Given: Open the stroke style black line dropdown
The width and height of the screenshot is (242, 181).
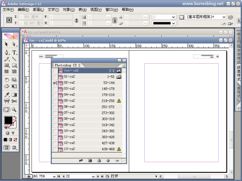Looking at the screenshot, I should pyautogui.click(x=173, y=23).
